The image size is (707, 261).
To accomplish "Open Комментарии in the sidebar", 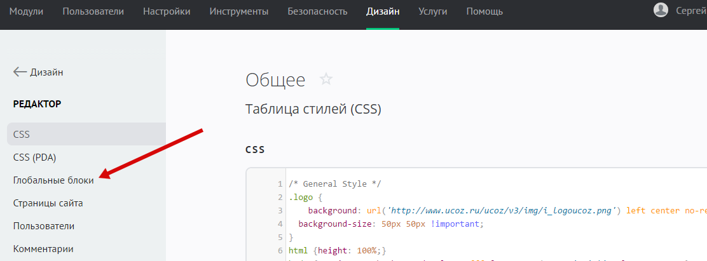I will tap(43, 249).
